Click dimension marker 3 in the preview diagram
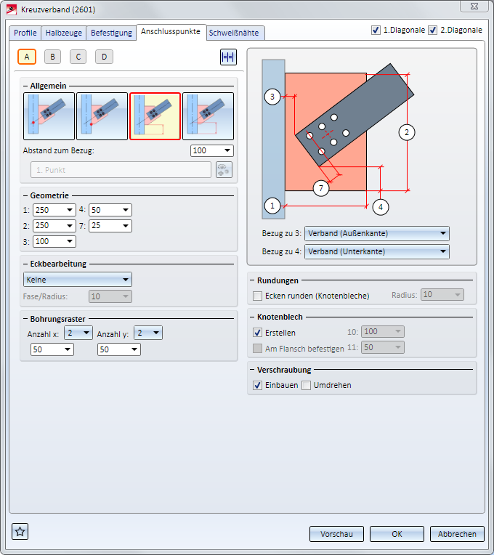The width and height of the screenshot is (494, 555). tap(272, 97)
